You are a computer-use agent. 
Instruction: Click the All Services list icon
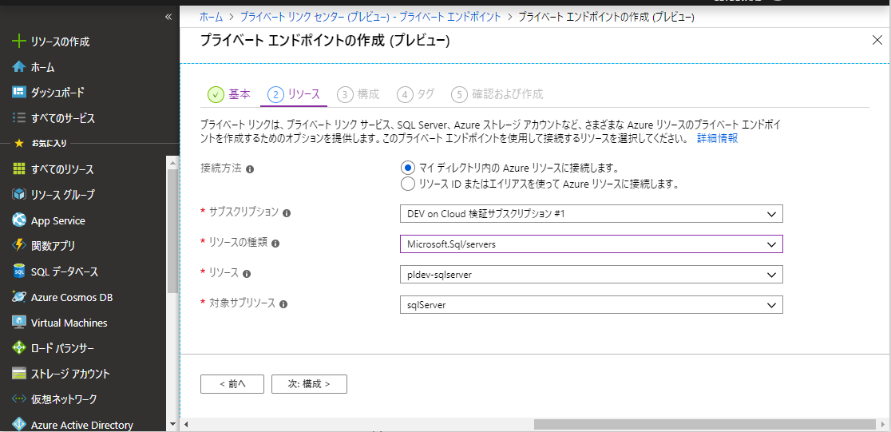[x=19, y=117]
